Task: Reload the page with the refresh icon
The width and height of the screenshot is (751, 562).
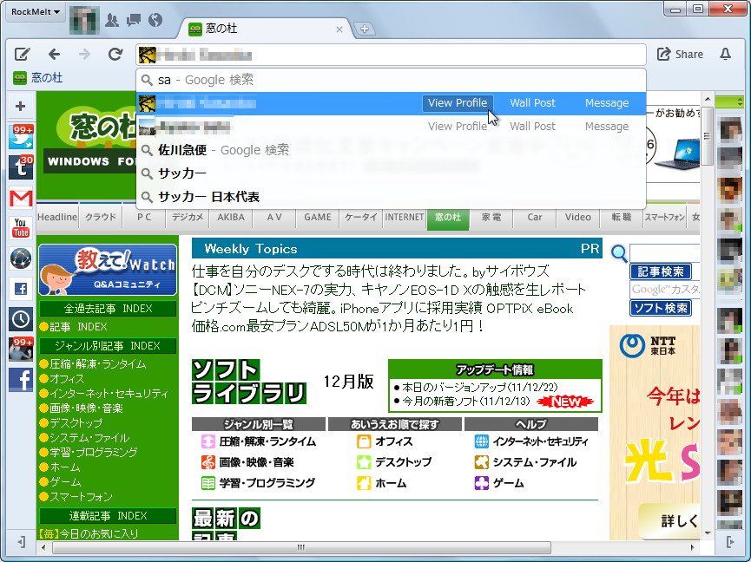Action: click(115, 53)
